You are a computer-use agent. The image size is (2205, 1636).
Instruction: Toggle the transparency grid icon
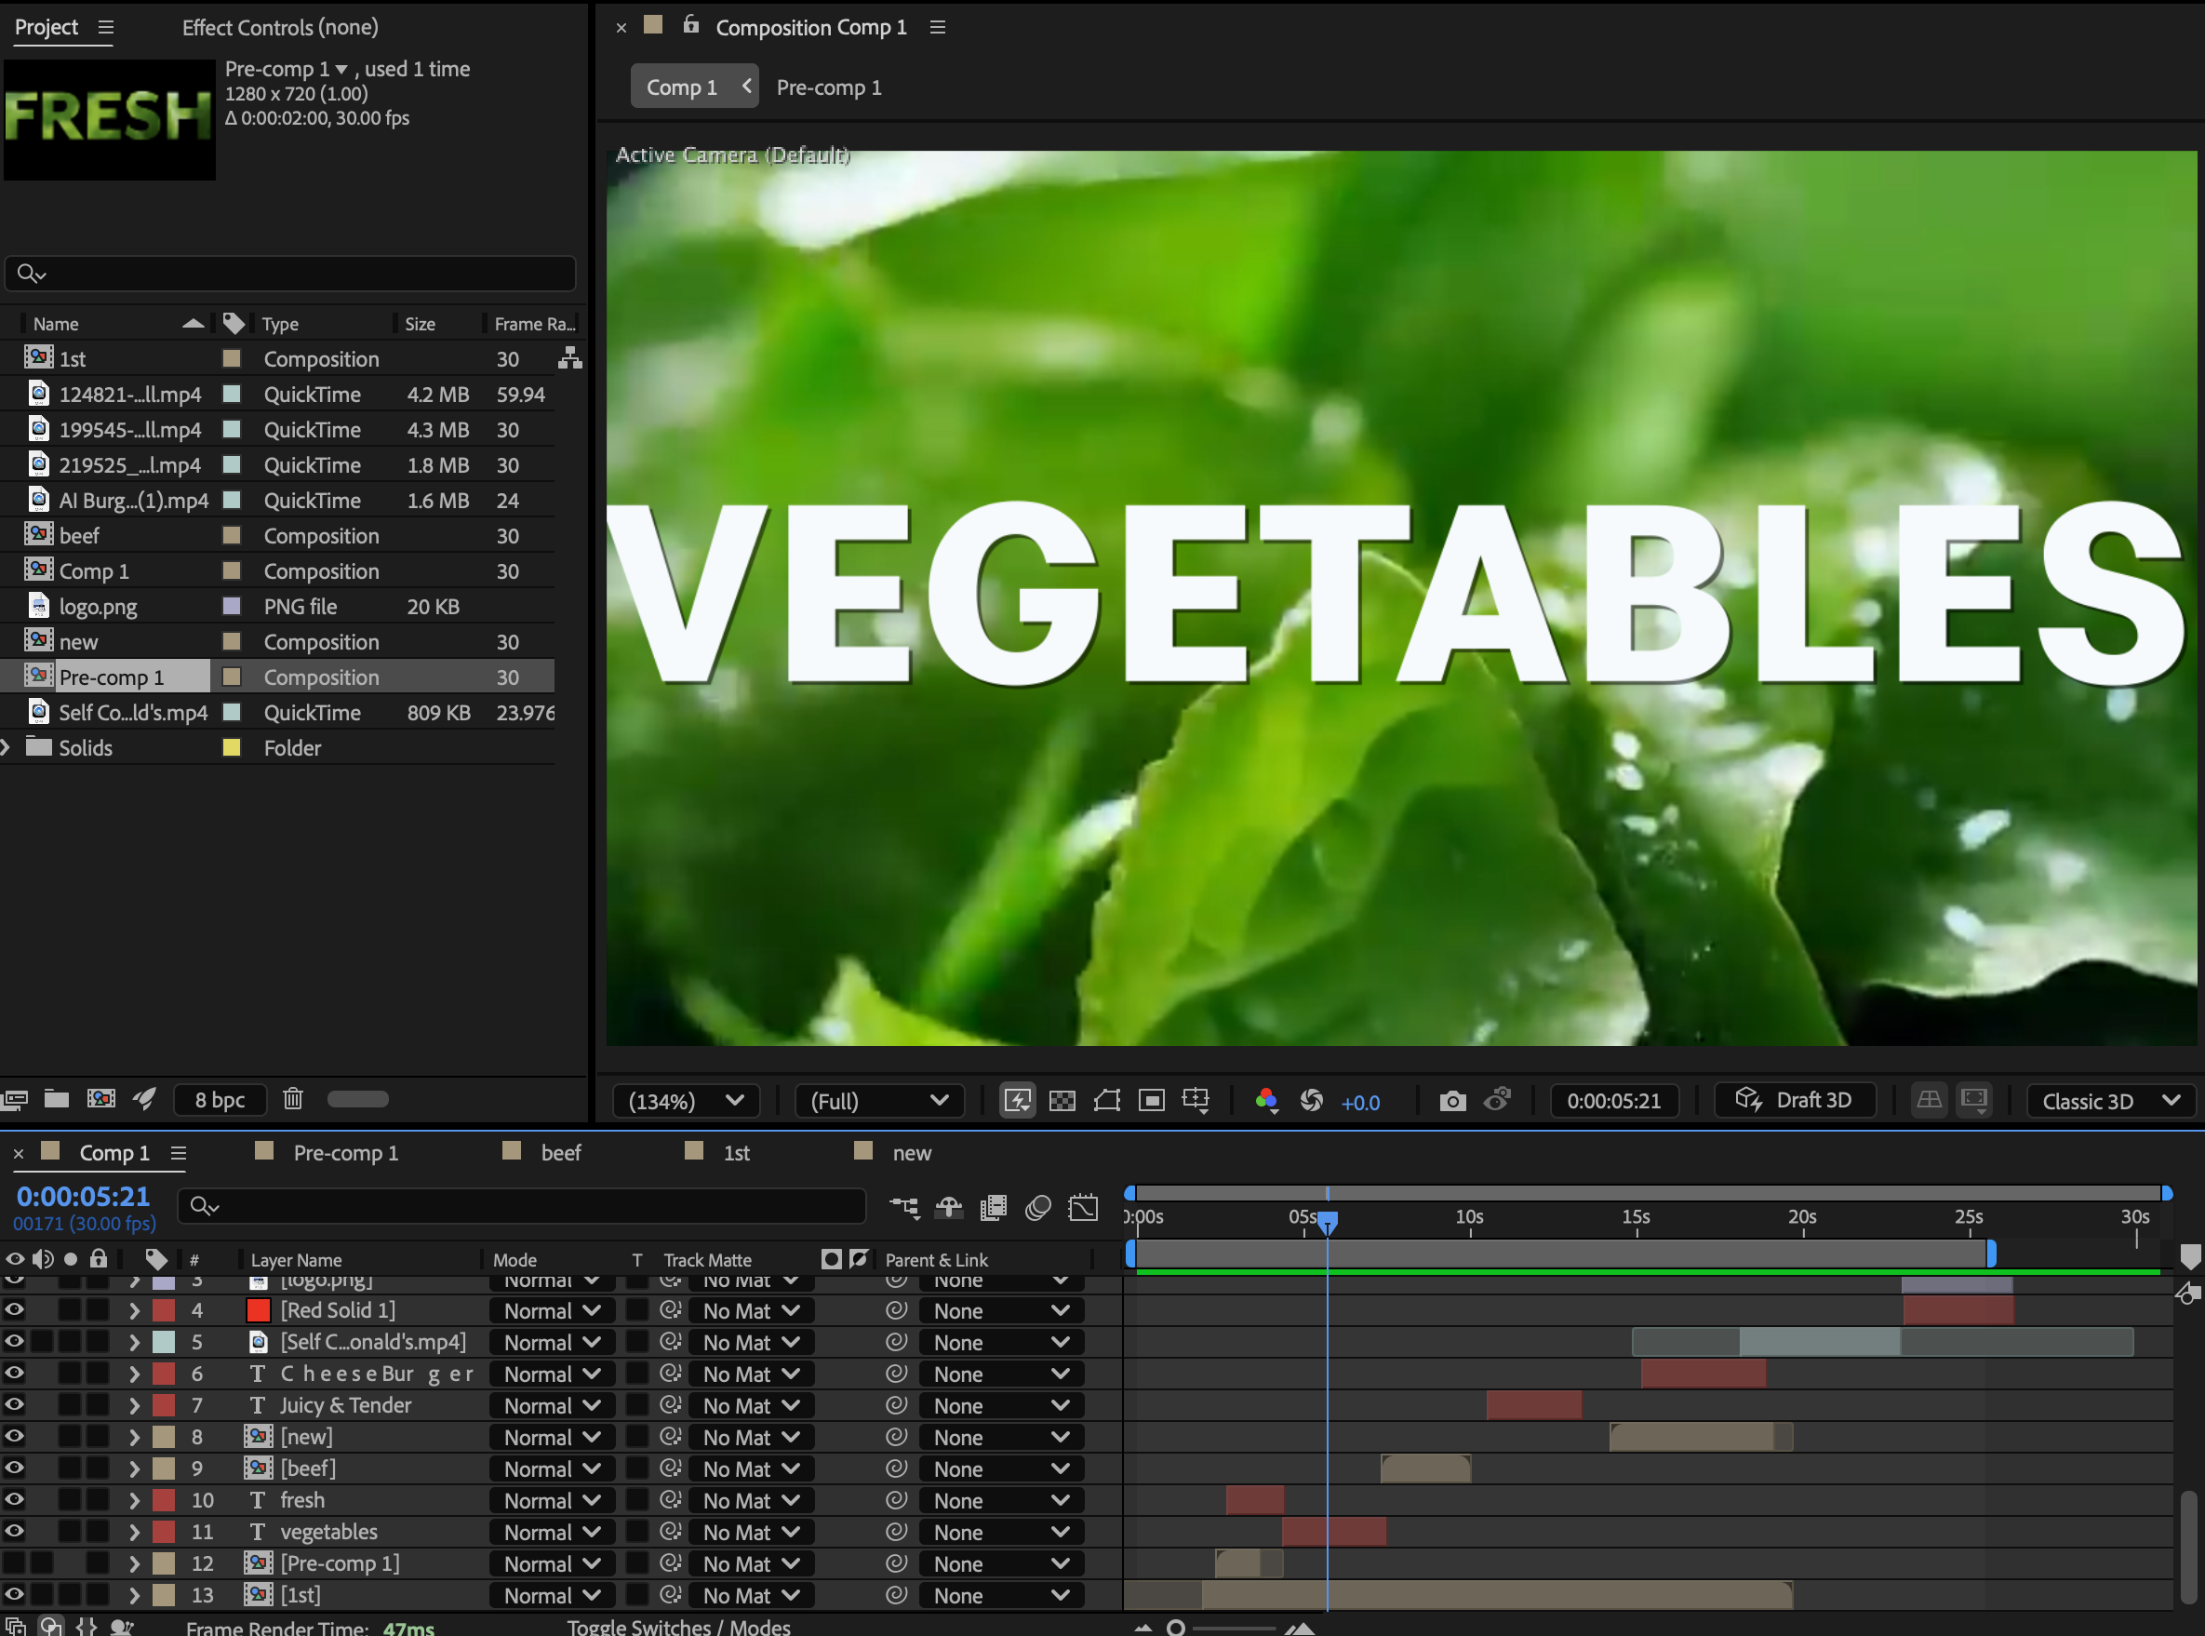click(x=1062, y=1101)
